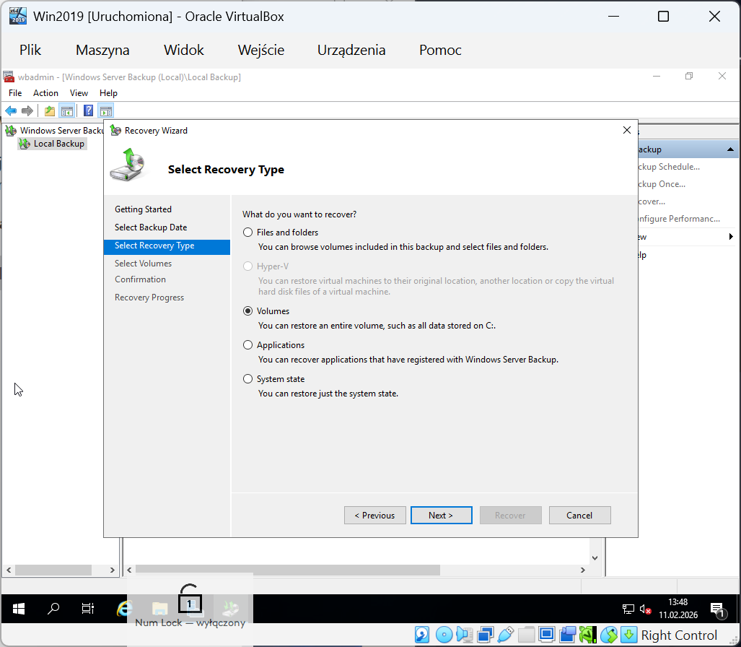Open the Action menu in wbadmin
The image size is (741, 647).
coord(45,93)
